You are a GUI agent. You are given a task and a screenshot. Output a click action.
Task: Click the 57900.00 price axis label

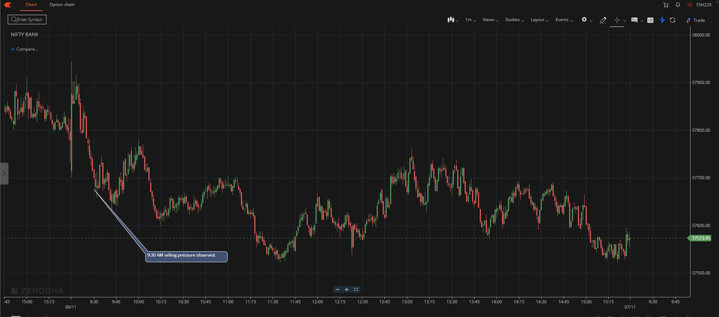click(x=700, y=83)
